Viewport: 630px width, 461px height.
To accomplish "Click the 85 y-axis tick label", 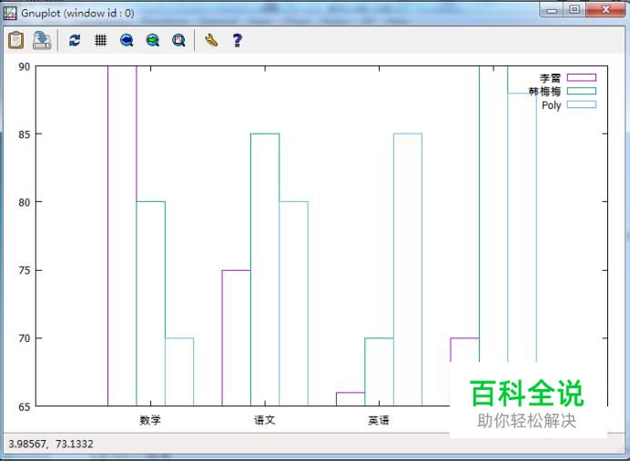I will [x=24, y=135].
